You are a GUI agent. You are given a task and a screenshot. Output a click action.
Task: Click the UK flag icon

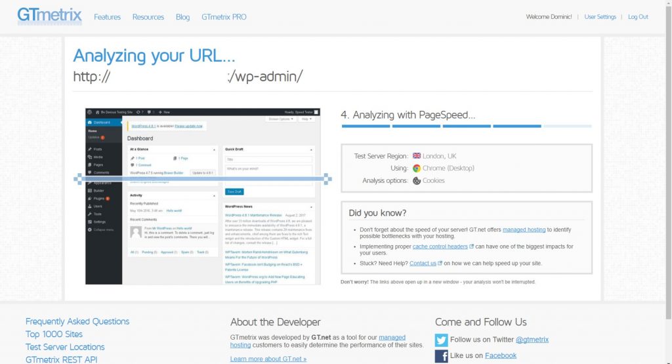416,155
